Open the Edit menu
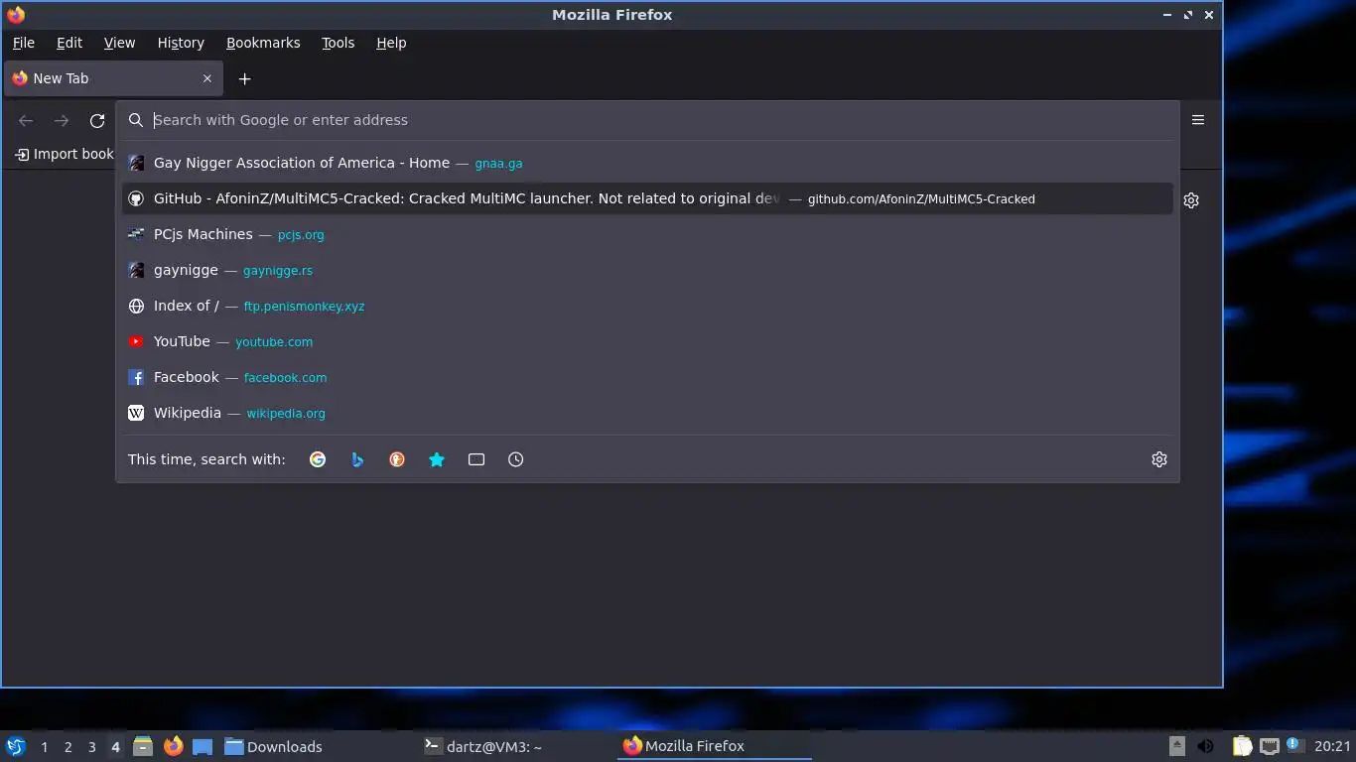Viewport: 1356px width, 762px height. click(x=69, y=43)
